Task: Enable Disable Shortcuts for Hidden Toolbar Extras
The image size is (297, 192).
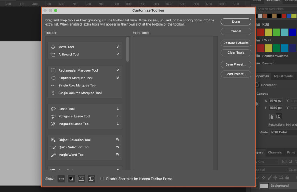Action: [x=102, y=179]
